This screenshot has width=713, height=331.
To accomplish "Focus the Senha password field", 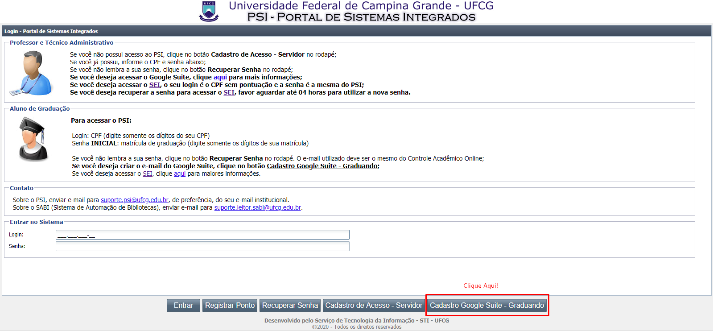I will (x=202, y=246).
